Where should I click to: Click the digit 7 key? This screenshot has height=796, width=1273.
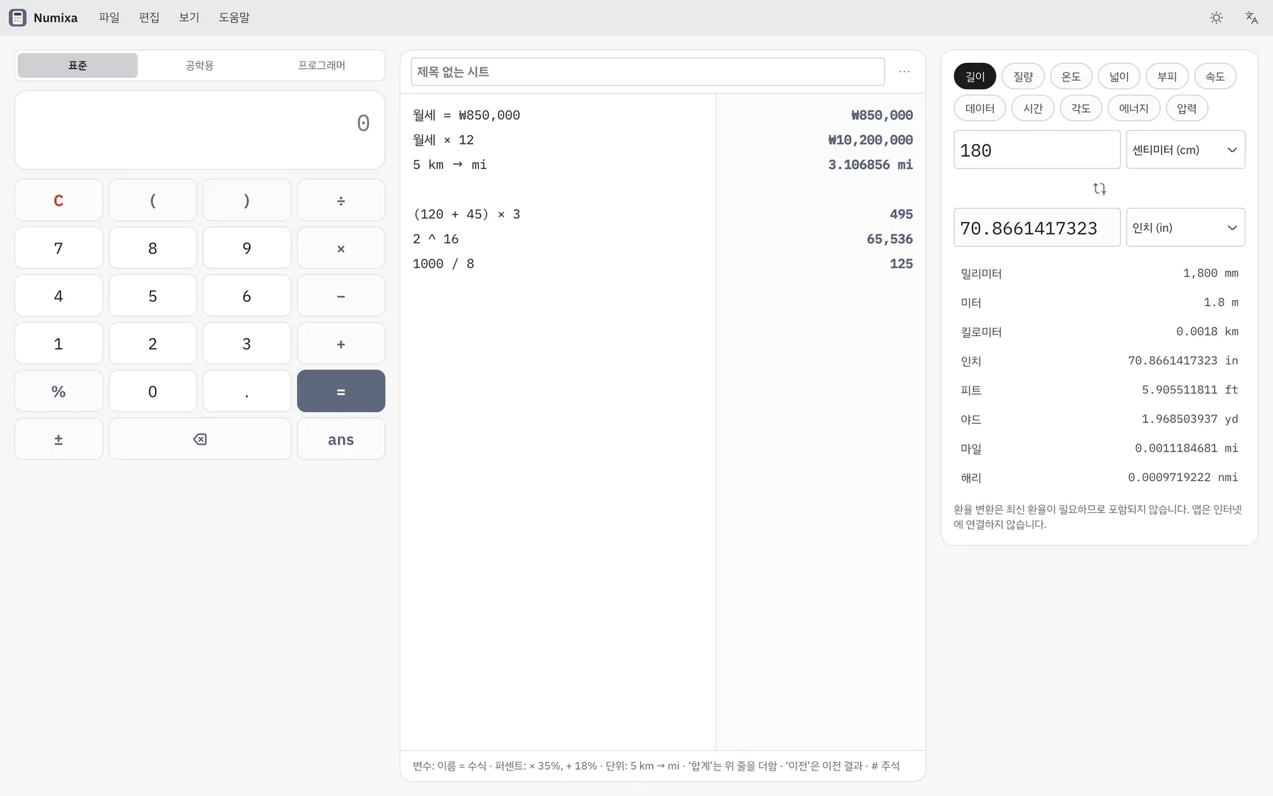pyautogui.click(x=59, y=248)
